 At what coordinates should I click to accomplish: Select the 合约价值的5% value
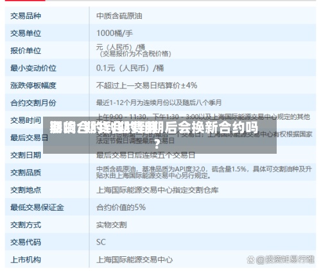121,207
